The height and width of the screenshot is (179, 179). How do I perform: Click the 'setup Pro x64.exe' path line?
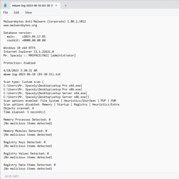pos(43,86)
